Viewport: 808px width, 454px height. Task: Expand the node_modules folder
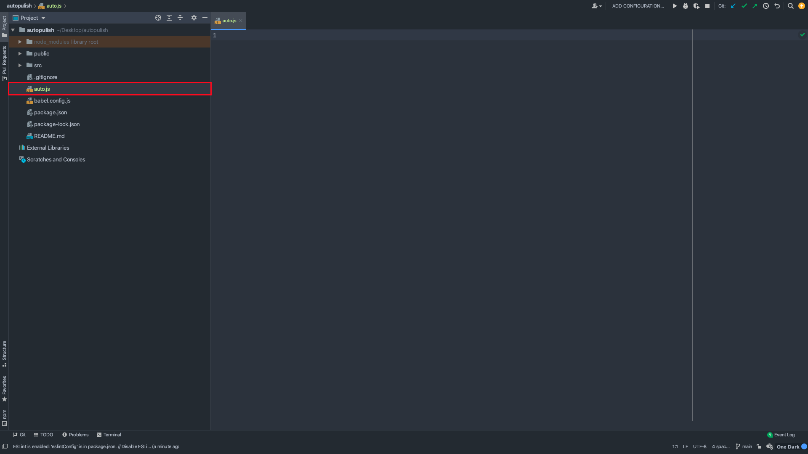(20, 42)
